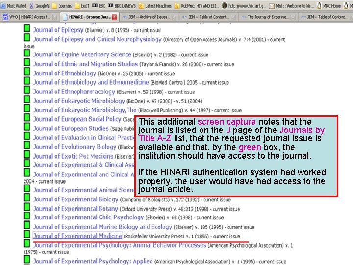Click green box beside Journal of Experimental Marine Biology

click(x=27, y=225)
